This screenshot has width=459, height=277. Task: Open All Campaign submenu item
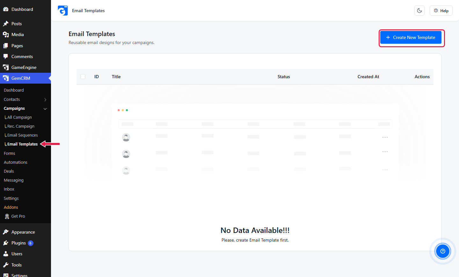(x=19, y=117)
